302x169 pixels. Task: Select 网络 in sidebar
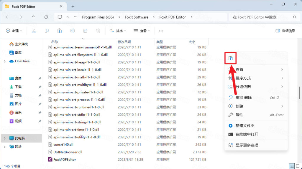tap(15, 147)
